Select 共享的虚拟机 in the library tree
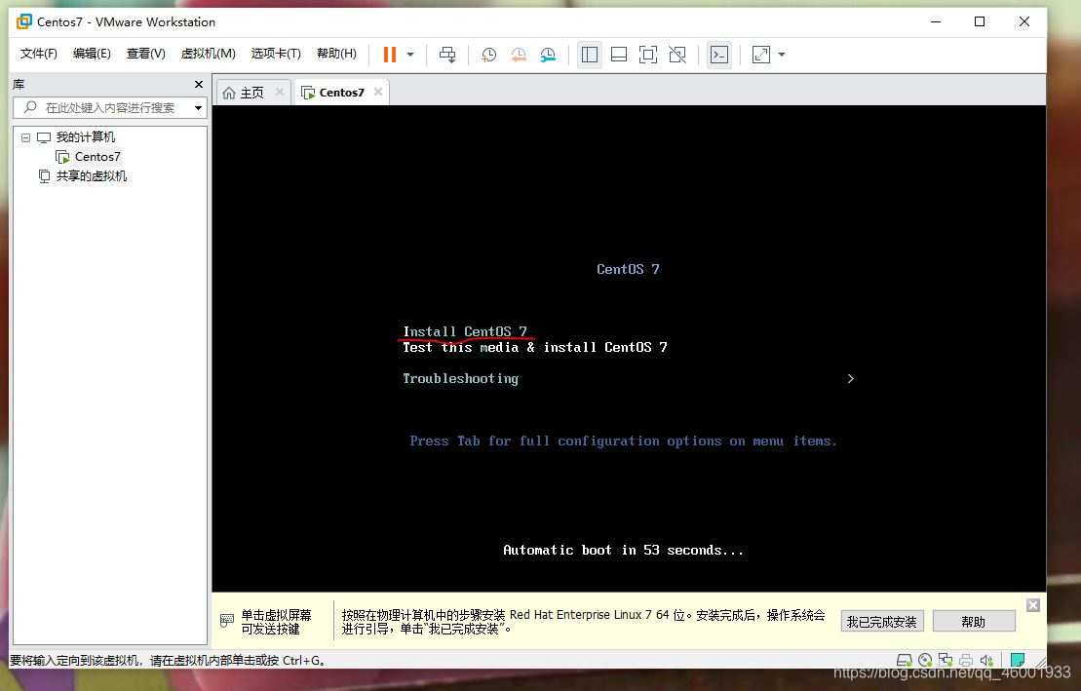This screenshot has width=1081, height=691. click(91, 175)
